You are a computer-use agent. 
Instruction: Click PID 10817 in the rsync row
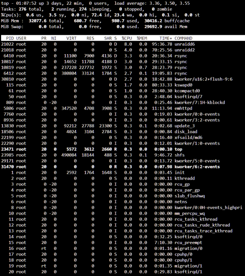(x=7, y=61)
